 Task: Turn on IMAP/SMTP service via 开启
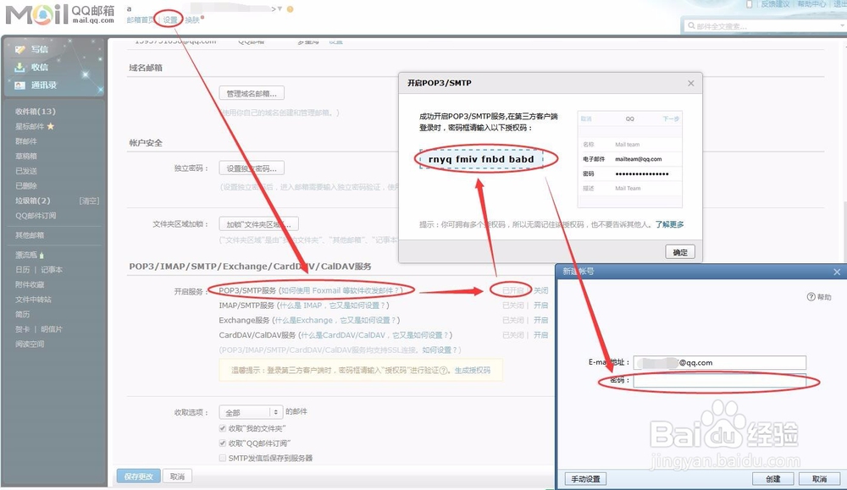pos(540,306)
